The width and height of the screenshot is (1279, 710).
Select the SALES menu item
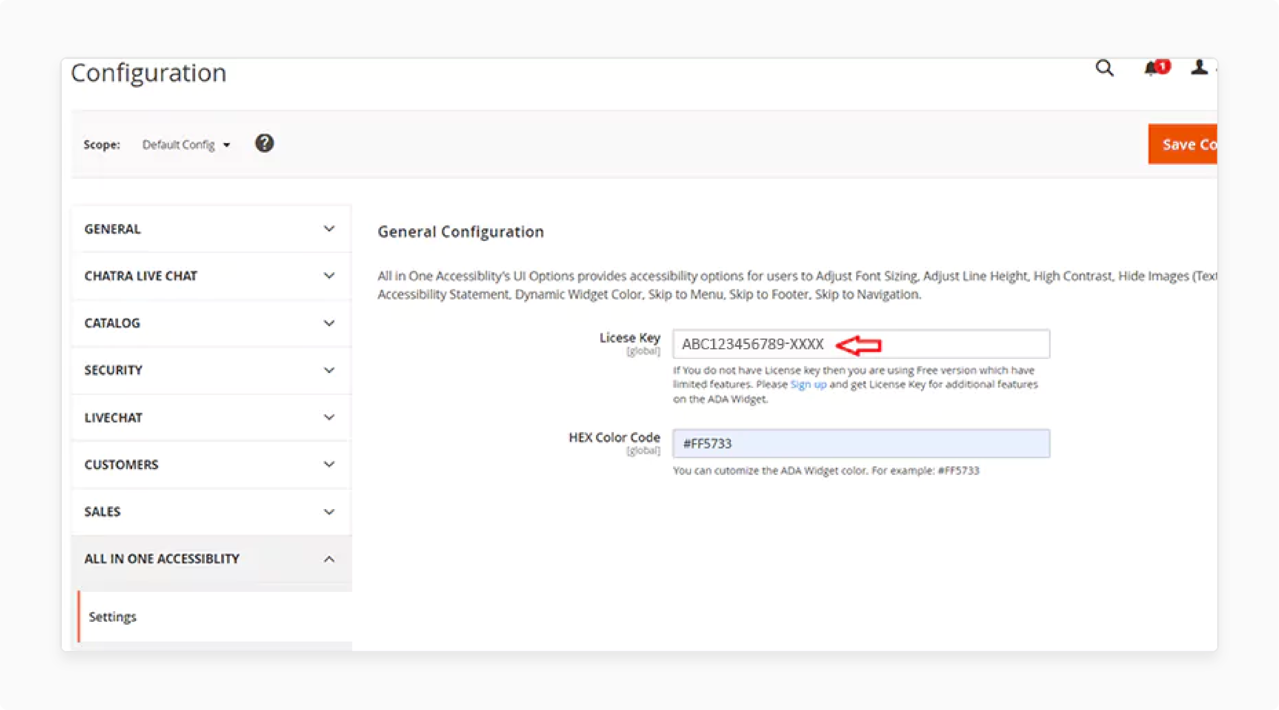click(212, 512)
